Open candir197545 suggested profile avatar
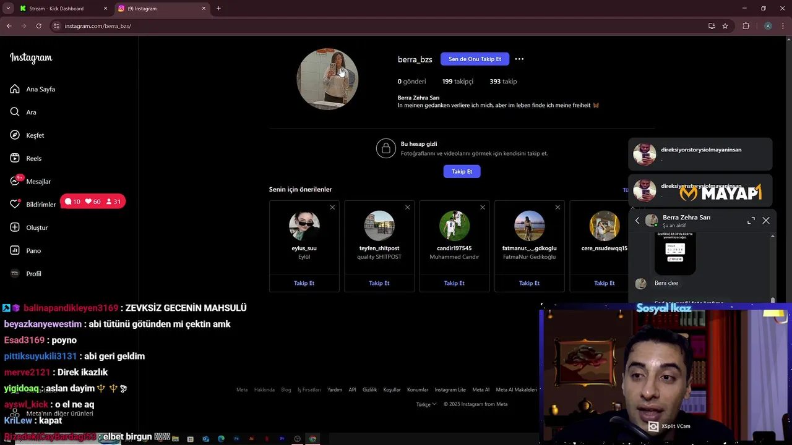This screenshot has height=445, width=792. [x=454, y=226]
